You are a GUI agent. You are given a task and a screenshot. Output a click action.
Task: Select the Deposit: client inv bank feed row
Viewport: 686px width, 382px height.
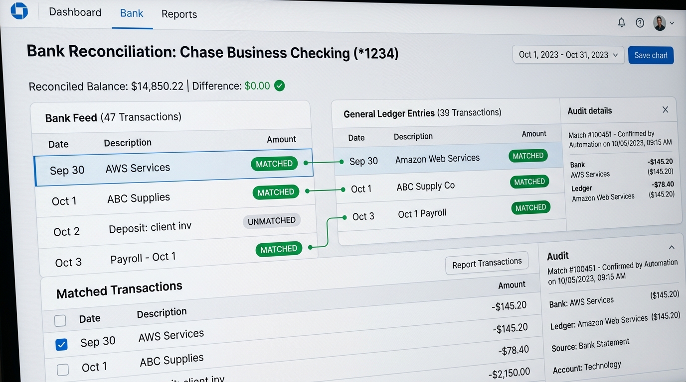point(177,226)
